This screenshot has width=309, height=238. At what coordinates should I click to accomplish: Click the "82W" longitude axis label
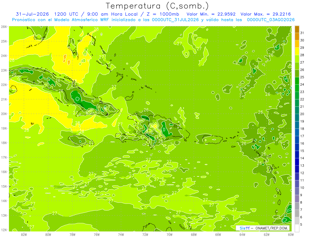(x=24, y=235)
